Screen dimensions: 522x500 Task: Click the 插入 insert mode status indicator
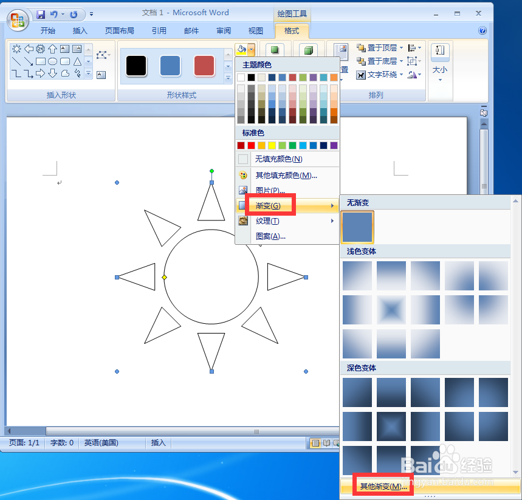(158, 443)
